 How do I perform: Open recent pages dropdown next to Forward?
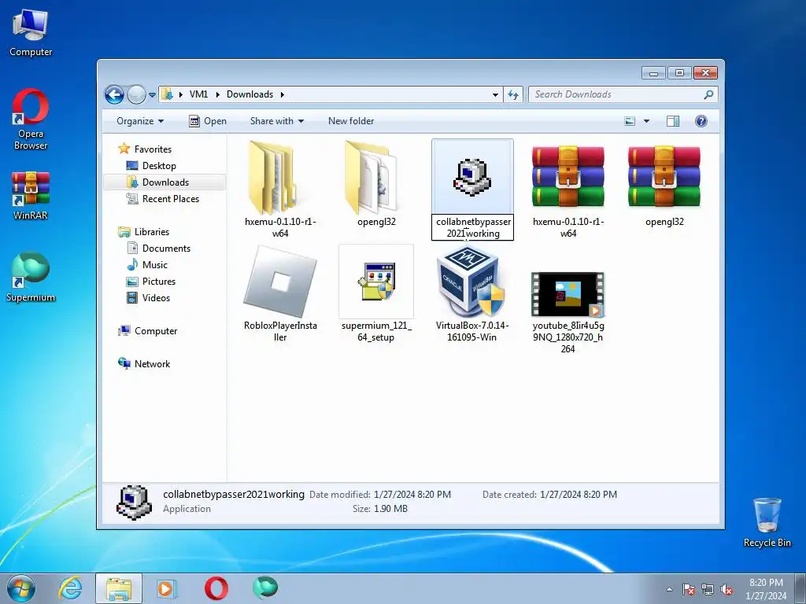(152, 95)
